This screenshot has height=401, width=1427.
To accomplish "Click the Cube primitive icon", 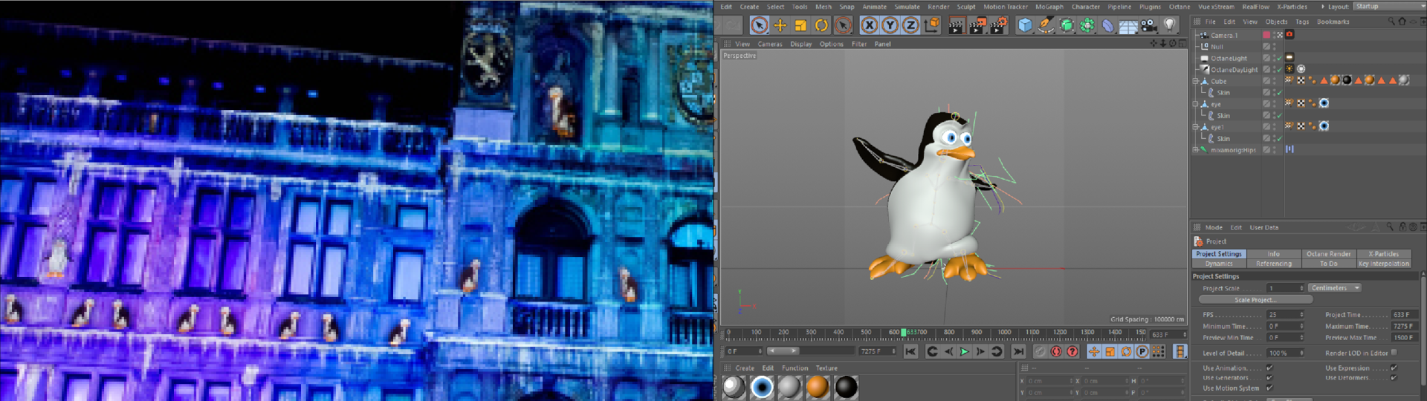I will 1025,25.
